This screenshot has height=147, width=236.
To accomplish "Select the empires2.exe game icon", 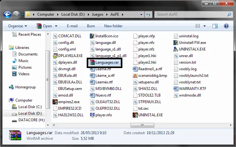I will (55, 102).
